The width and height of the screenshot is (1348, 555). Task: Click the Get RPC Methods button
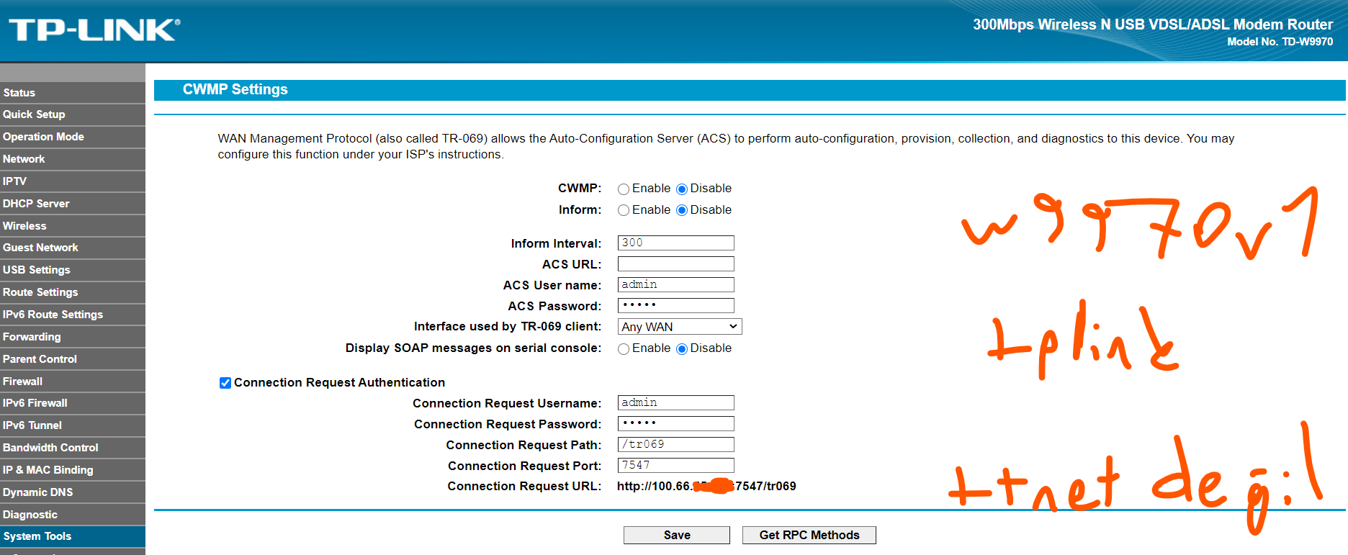coord(809,536)
